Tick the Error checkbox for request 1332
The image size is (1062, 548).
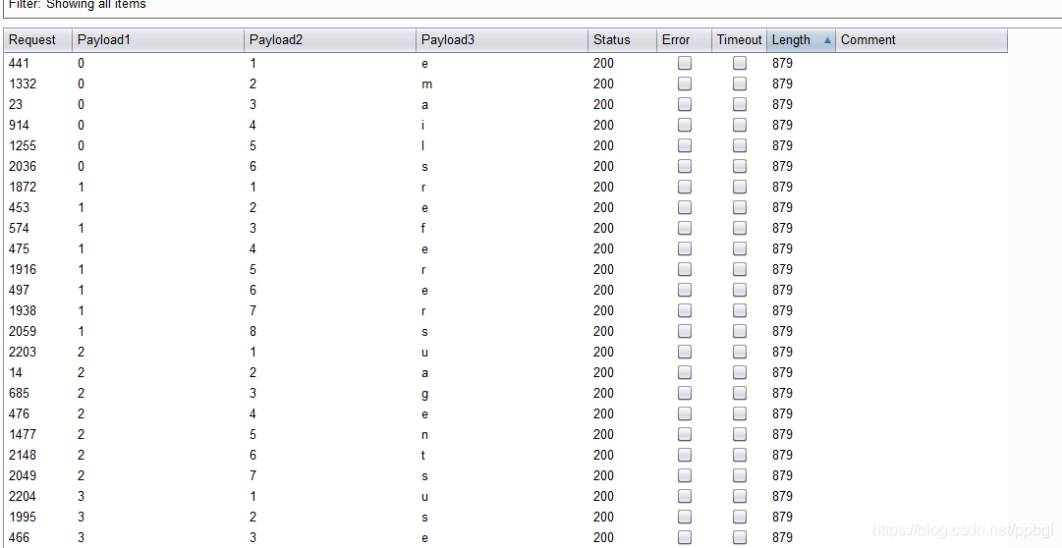tap(685, 84)
